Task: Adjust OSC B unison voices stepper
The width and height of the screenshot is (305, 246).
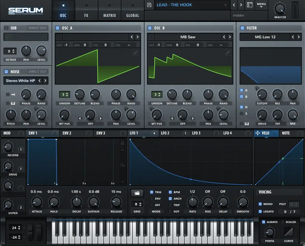Action: tap(157, 95)
